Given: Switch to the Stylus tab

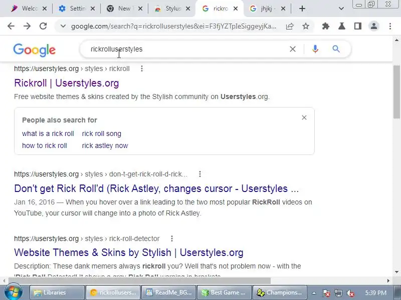Looking at the screenshot, I should click(x=168, y=8).
